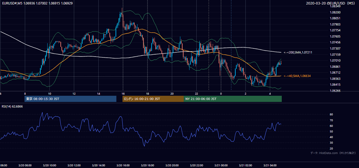
Task: Select RSI scale value 40
Action: (331, 137)
